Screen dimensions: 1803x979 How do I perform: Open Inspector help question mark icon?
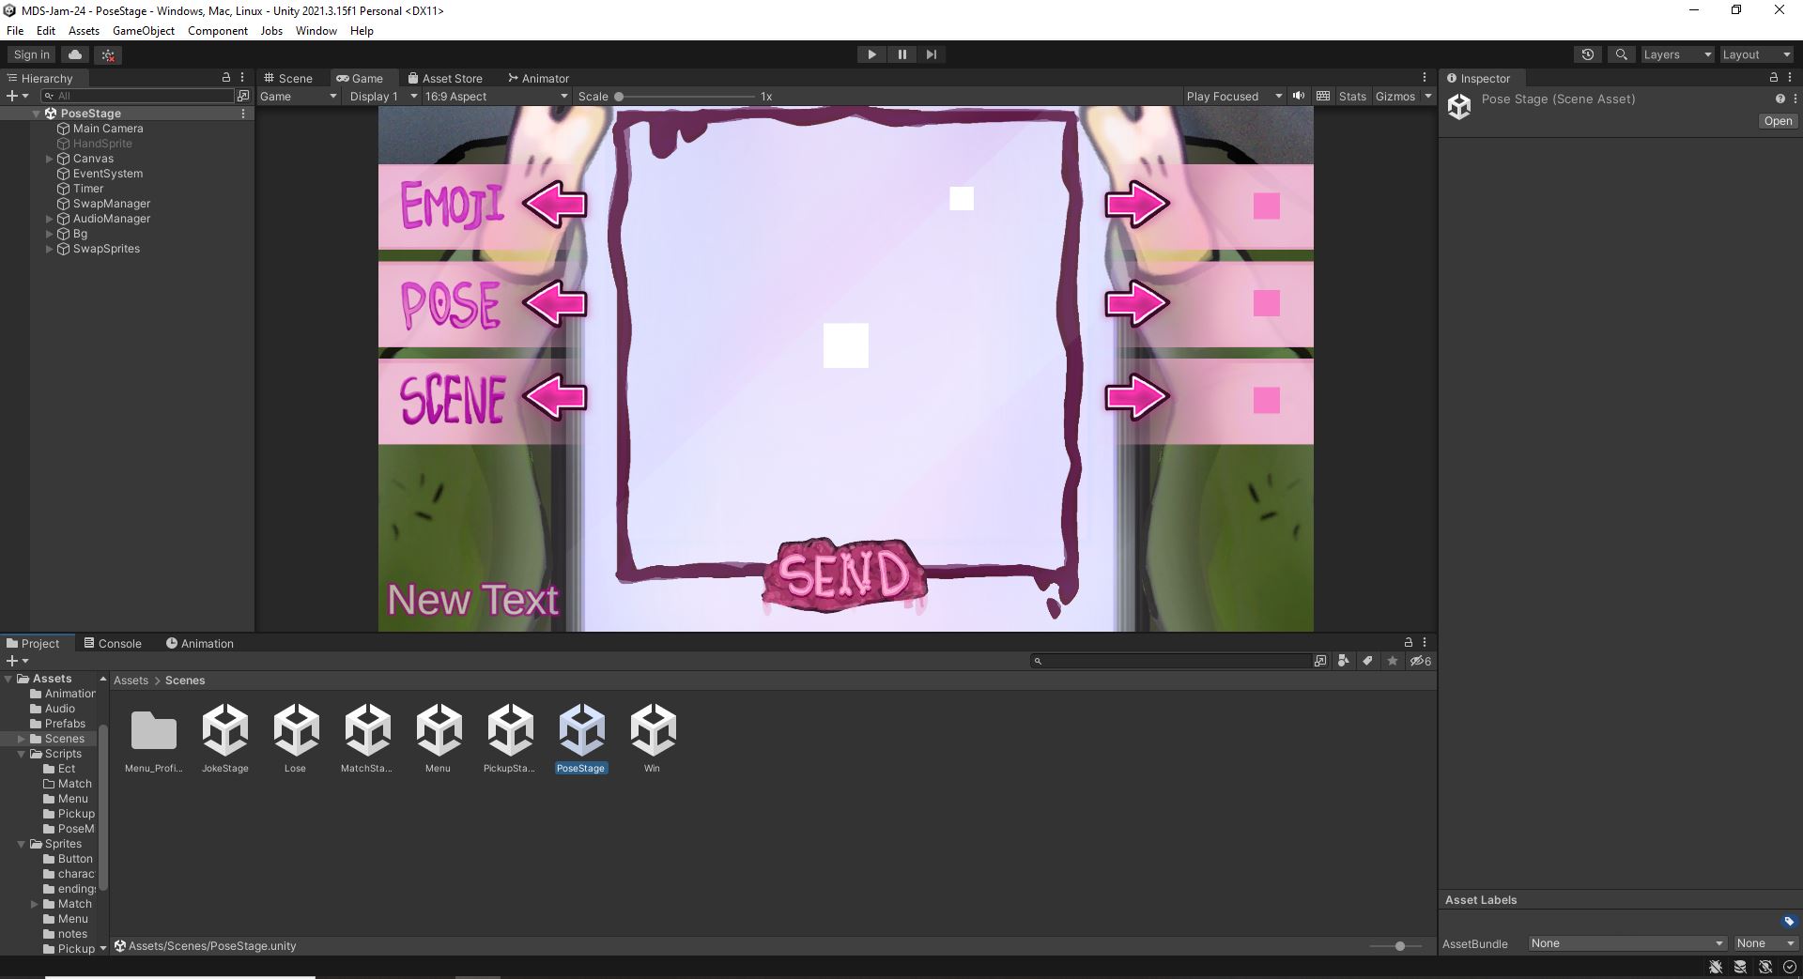pos(1780,99)
